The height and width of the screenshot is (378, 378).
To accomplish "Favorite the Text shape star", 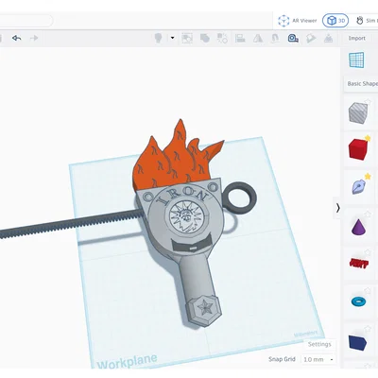I will [x=368, y=252].
